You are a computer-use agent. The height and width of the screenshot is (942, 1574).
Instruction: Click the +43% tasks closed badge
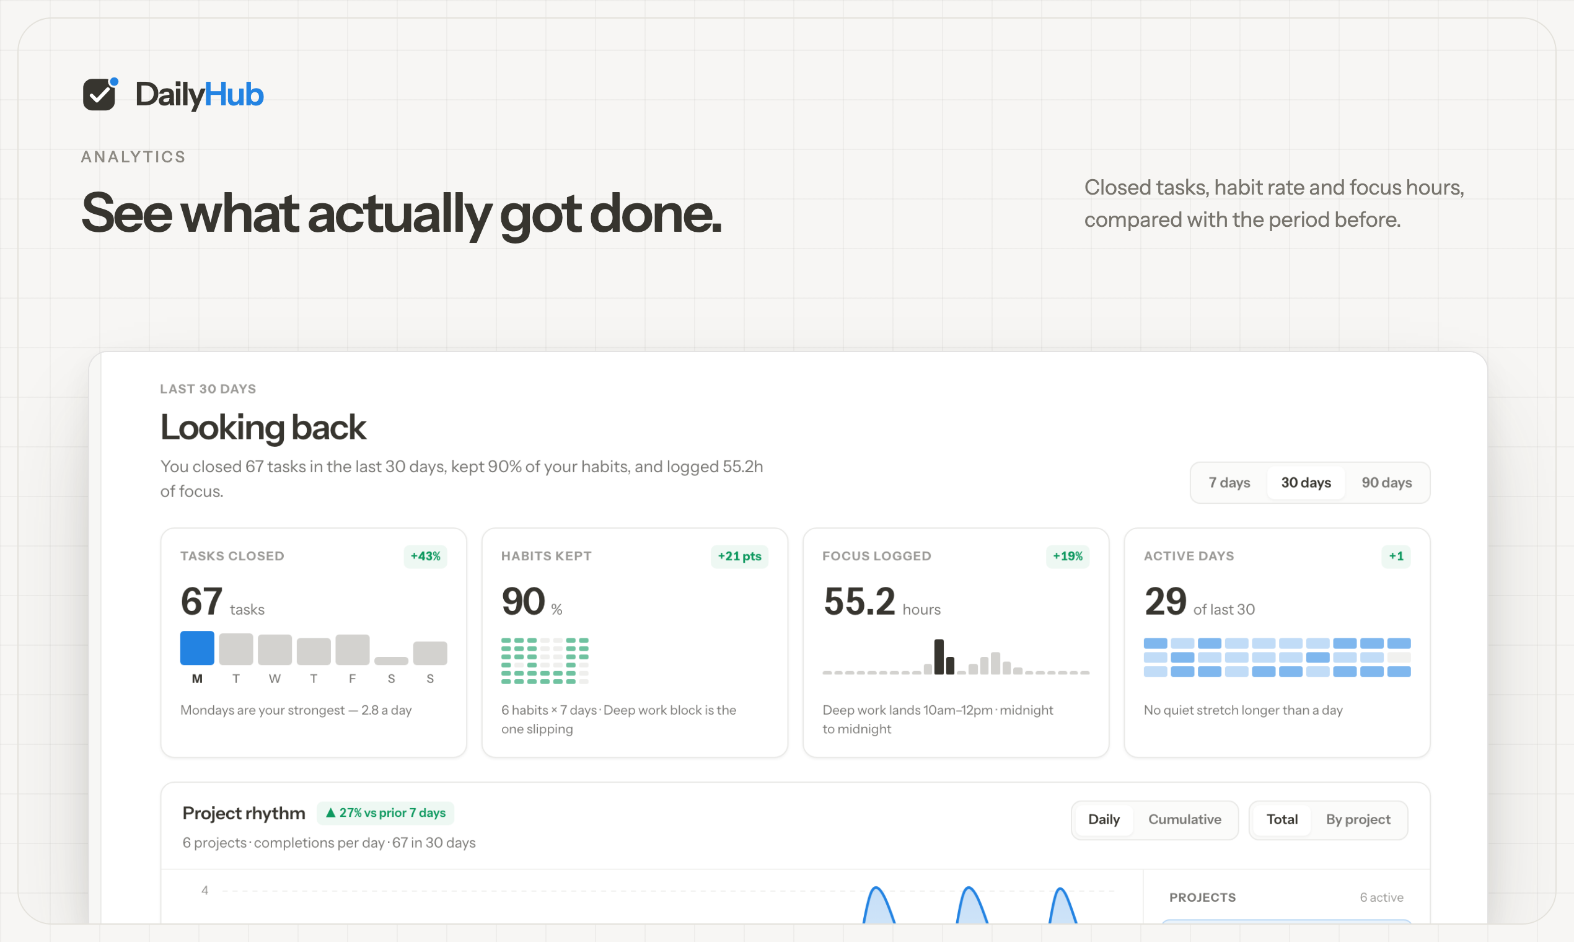[x=425, y=556]
